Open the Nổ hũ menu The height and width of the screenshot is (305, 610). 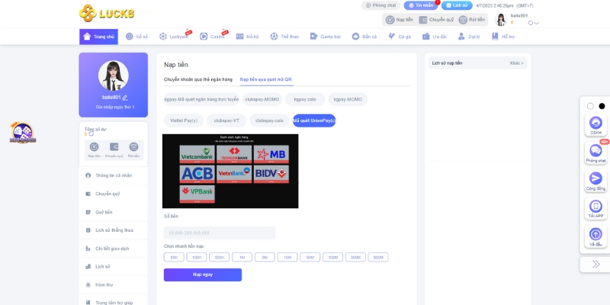[x=247, y=37]
